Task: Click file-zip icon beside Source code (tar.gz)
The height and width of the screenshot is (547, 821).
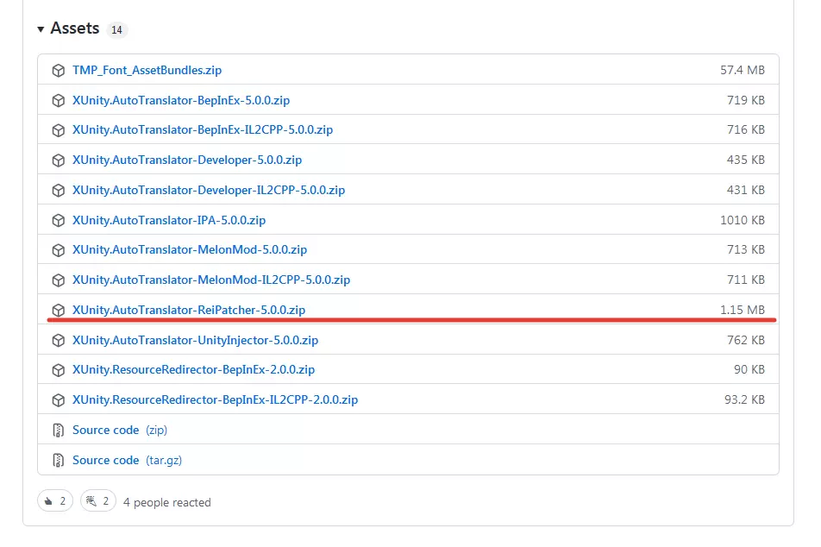Action: pos(58,460)
